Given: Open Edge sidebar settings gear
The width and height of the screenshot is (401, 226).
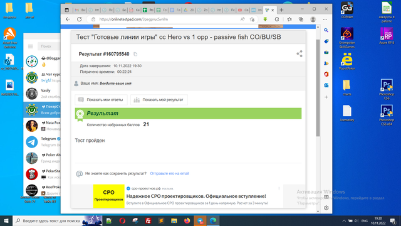Looking at the screenshot, I should pos(326,208).
